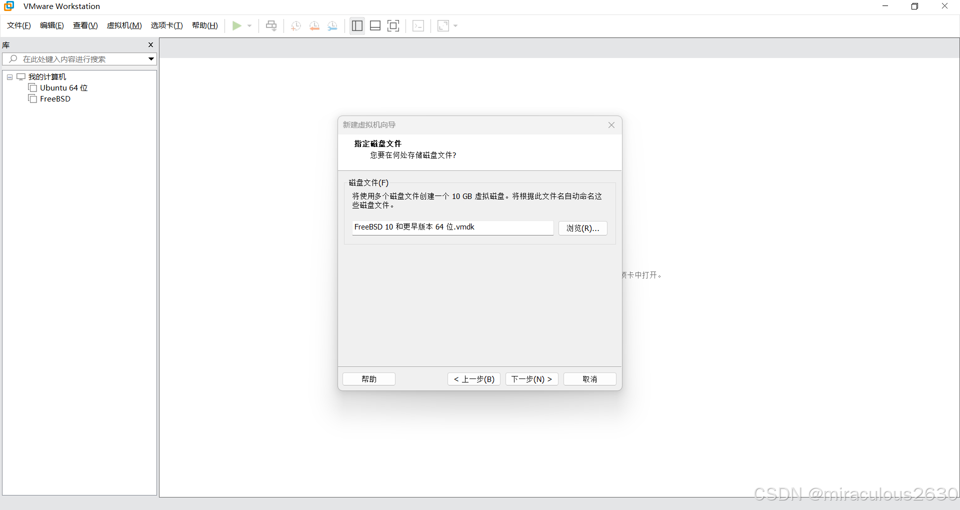Click the full screen mode icon
The height and width of the screenshot is (510, 960).
coord(393,25)
